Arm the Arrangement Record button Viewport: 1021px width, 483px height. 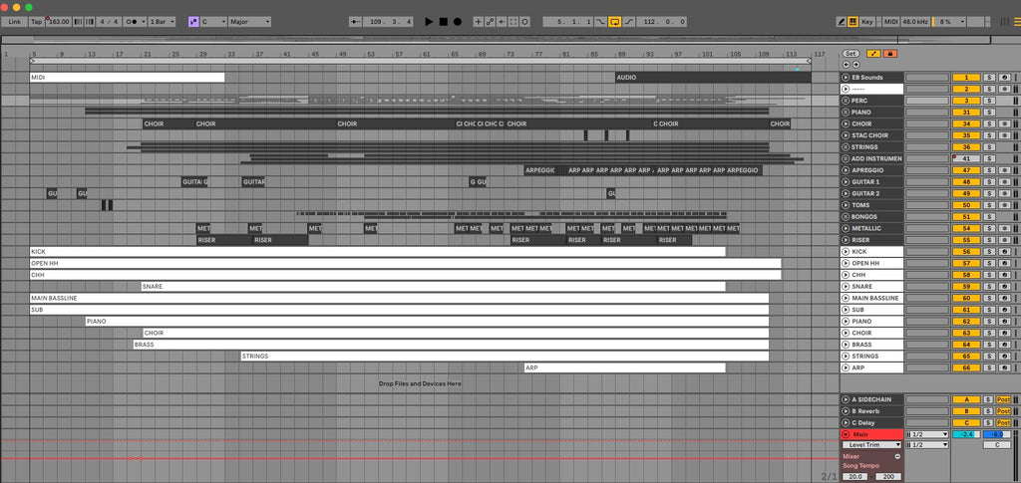click(457, 22)
